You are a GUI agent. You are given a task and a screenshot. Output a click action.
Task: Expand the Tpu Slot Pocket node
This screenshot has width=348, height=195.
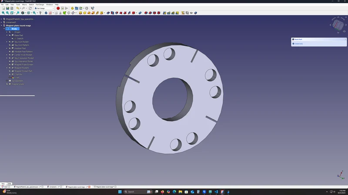(7, 42)
